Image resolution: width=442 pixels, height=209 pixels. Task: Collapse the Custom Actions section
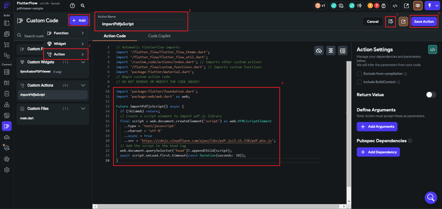click(x=83, y=85)
